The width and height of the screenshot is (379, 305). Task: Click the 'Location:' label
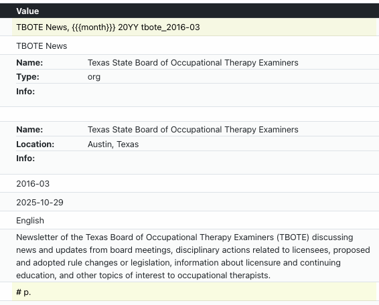[x=35, y=144]
